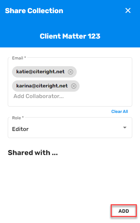Focus the empty area of Email box
This screenshot has width=140, height=223.
105,80
